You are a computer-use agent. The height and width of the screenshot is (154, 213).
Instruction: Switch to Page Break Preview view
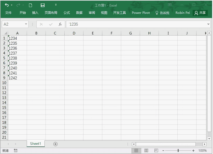point(156,151)
